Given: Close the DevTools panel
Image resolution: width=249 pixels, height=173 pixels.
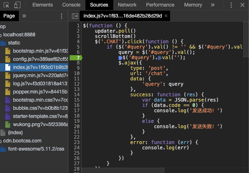Looking at the screenshot, I should pos(242,5).
